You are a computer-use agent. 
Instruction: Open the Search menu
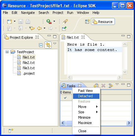click(44, 13)
